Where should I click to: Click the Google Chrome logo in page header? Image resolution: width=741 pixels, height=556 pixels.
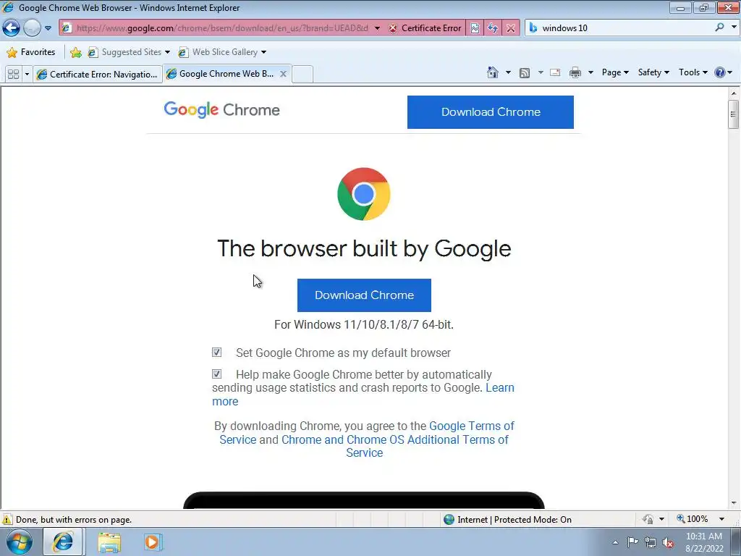pos(221,110)
